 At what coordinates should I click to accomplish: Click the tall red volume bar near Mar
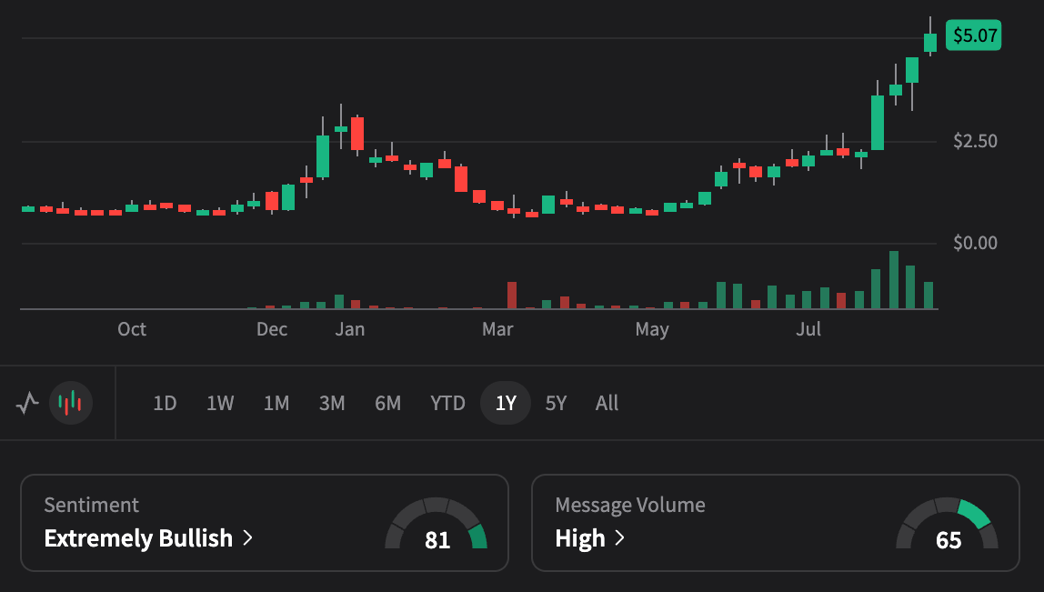tap(511, 295)
